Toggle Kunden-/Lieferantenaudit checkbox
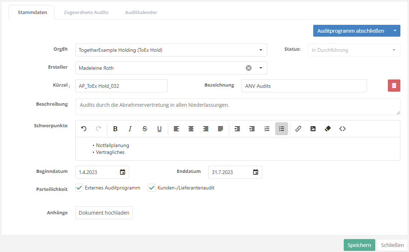 pyautogui.click(x=151, y=188)
